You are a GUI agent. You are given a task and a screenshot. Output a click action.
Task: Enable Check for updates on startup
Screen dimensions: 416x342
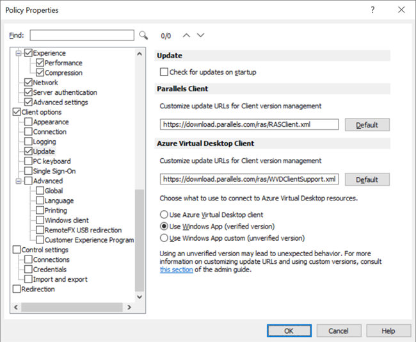click(x=164, y=72)
